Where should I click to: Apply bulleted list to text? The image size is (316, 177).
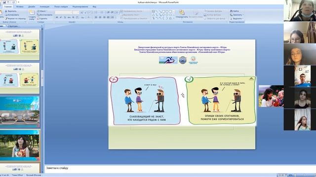96,12
